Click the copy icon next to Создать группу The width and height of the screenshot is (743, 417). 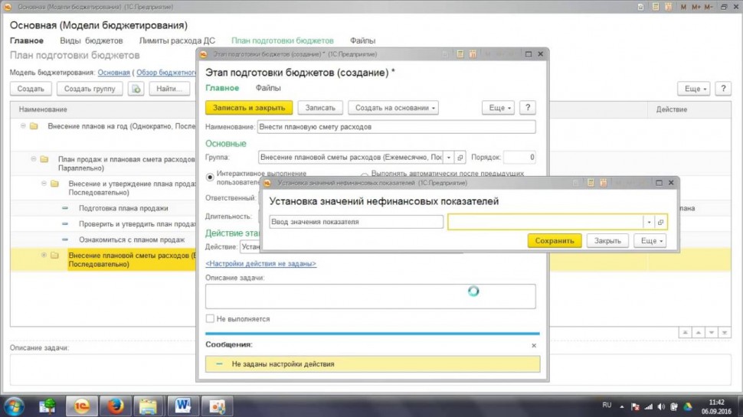point(136,89)
